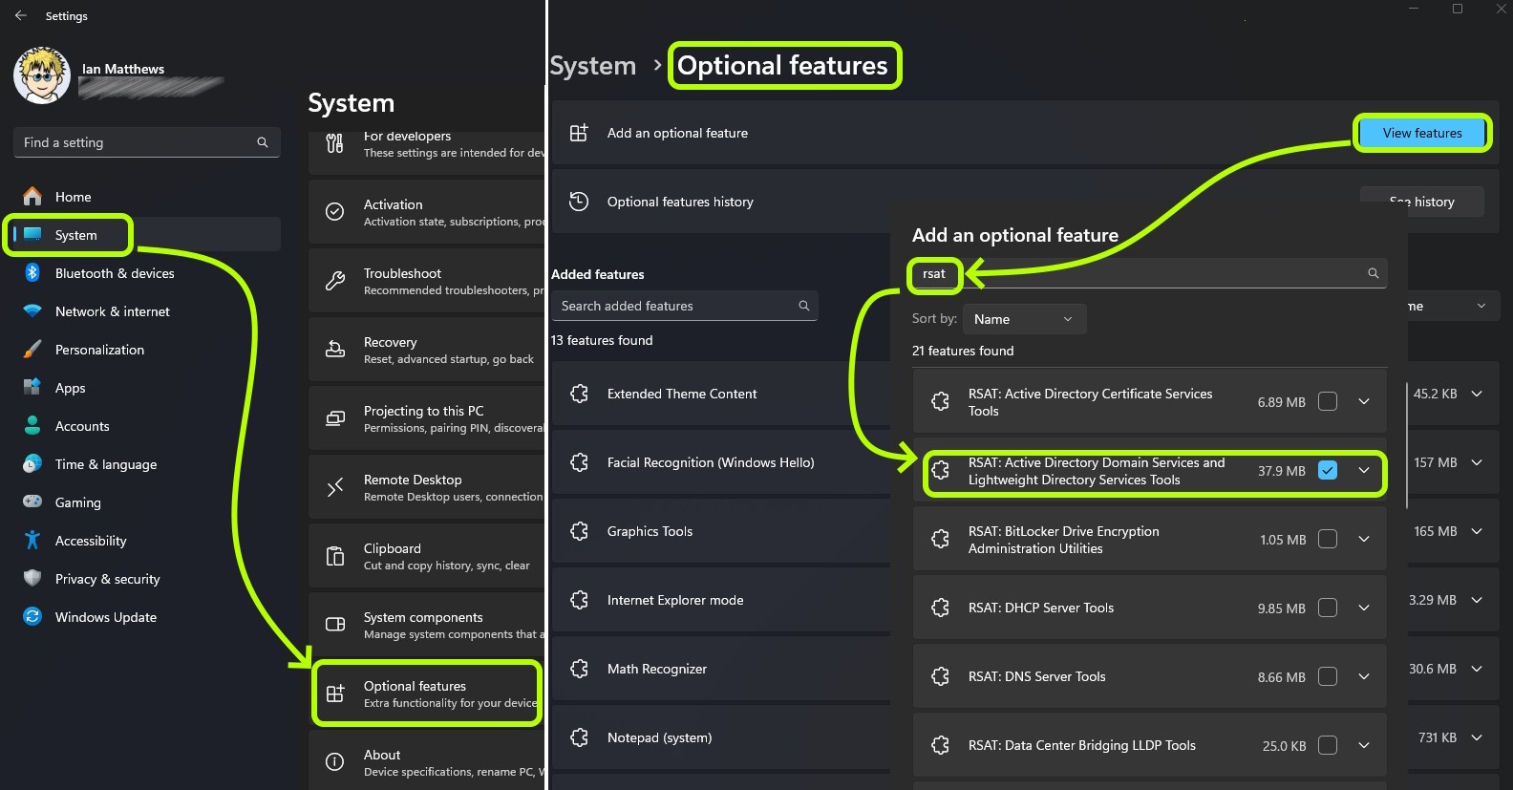Viewport: 1513px width, 790px height.
Task: Open the Sort by Name dropdown
Action: 1024,319
